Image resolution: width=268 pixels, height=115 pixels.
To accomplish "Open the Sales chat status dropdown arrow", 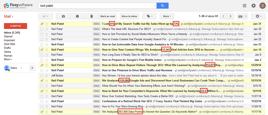I will click(21, 68).
